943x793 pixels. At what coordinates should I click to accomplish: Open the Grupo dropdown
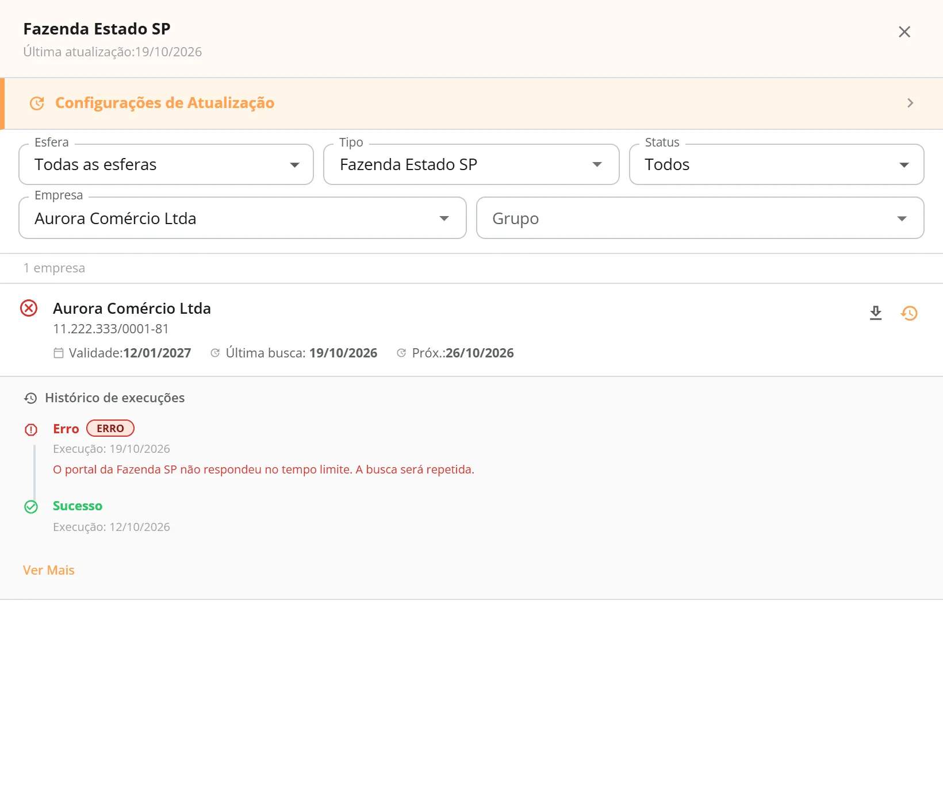pos(700,218)
